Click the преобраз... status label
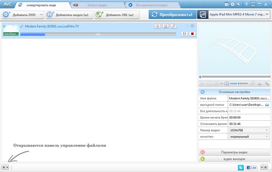272x172 pixels. click(11, 34)
